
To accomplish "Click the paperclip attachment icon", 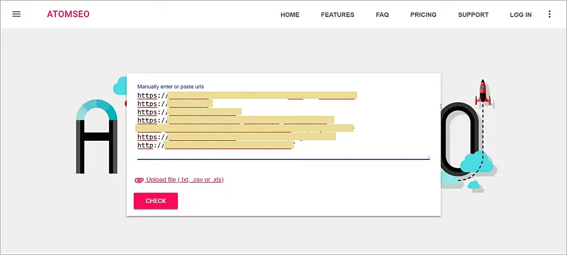I will 139,180.
